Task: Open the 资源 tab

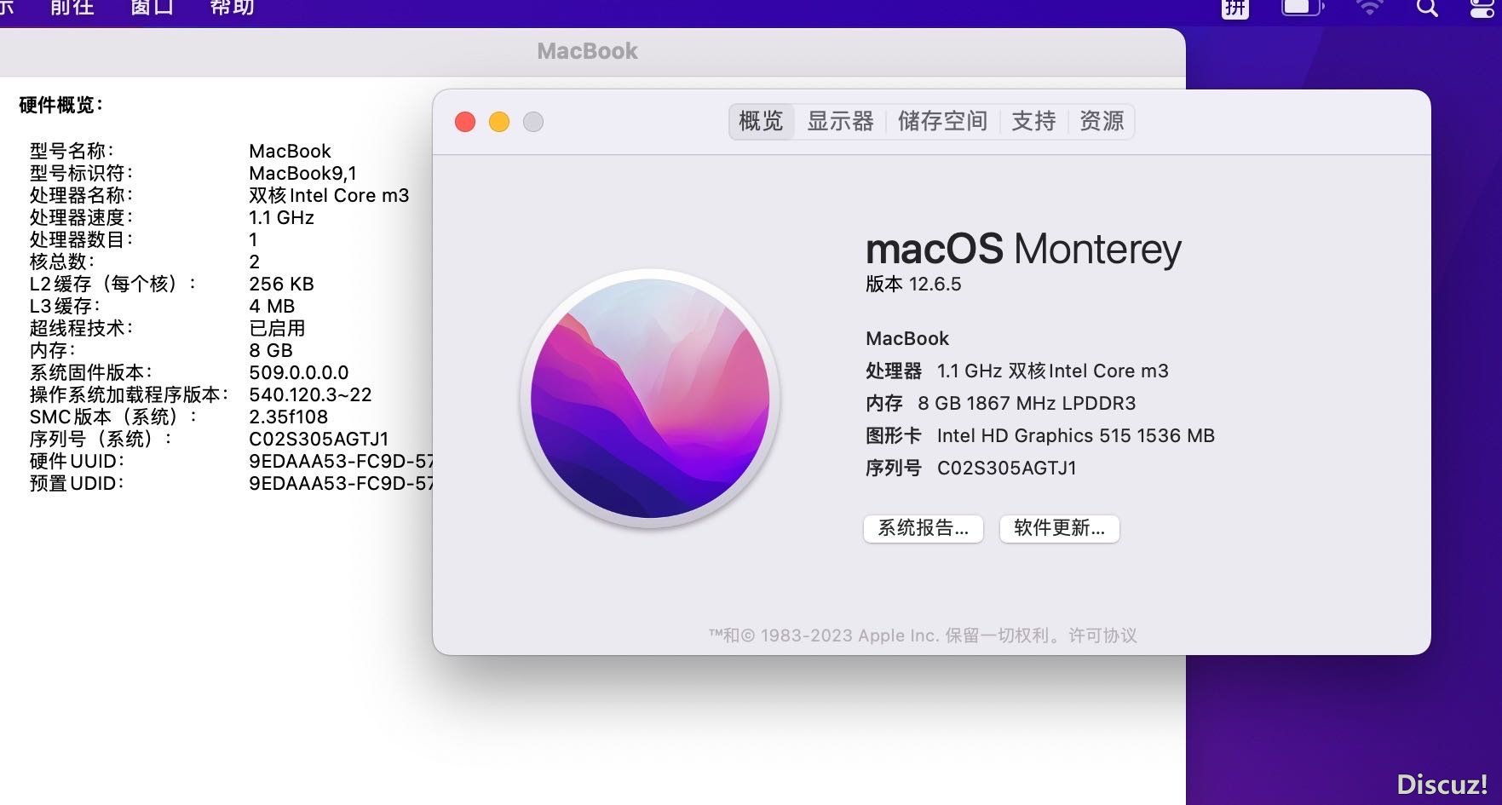Action: [x=1102, y=122]
